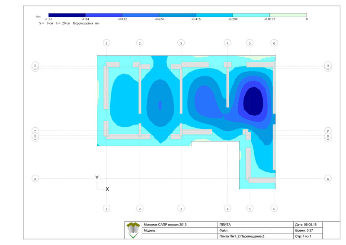Pick the legend segment between -0.208 and -0.0125
This screenshot has height=245, width=346.
251,15
